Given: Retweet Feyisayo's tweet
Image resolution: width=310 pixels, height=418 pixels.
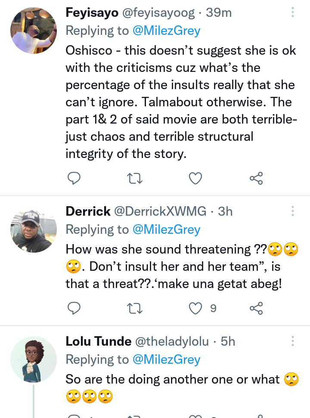Looking at the screenshot, I should coord(135,179).
